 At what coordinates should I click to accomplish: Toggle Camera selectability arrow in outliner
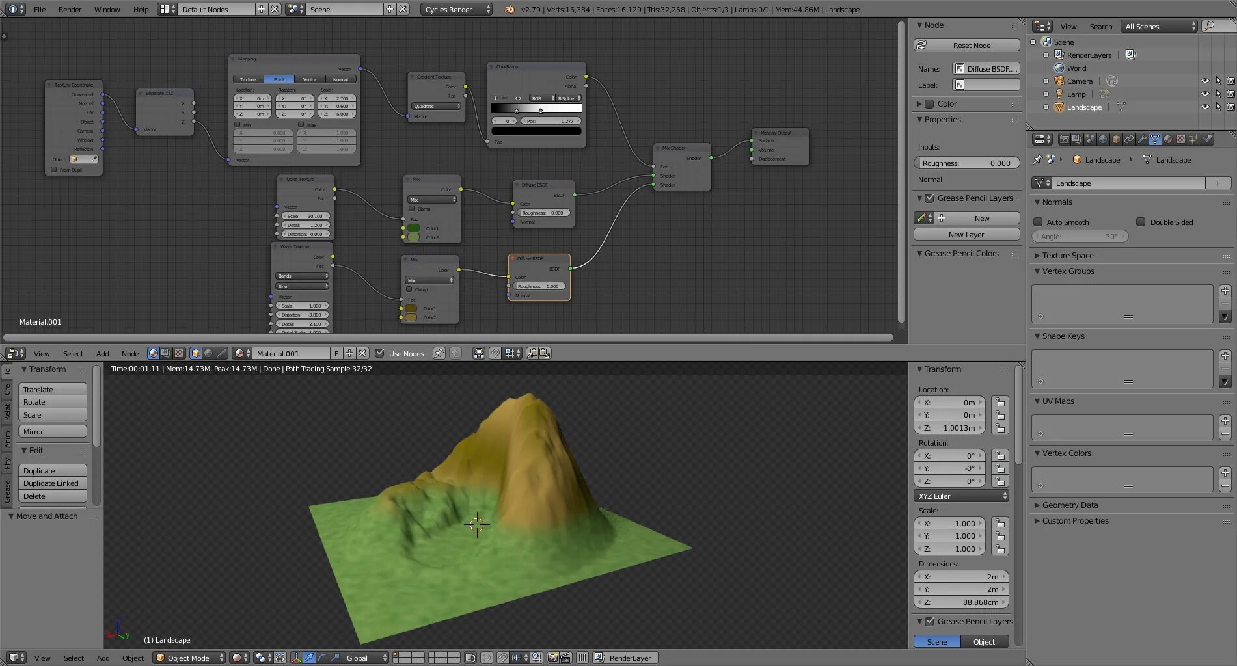(1218, 81)
